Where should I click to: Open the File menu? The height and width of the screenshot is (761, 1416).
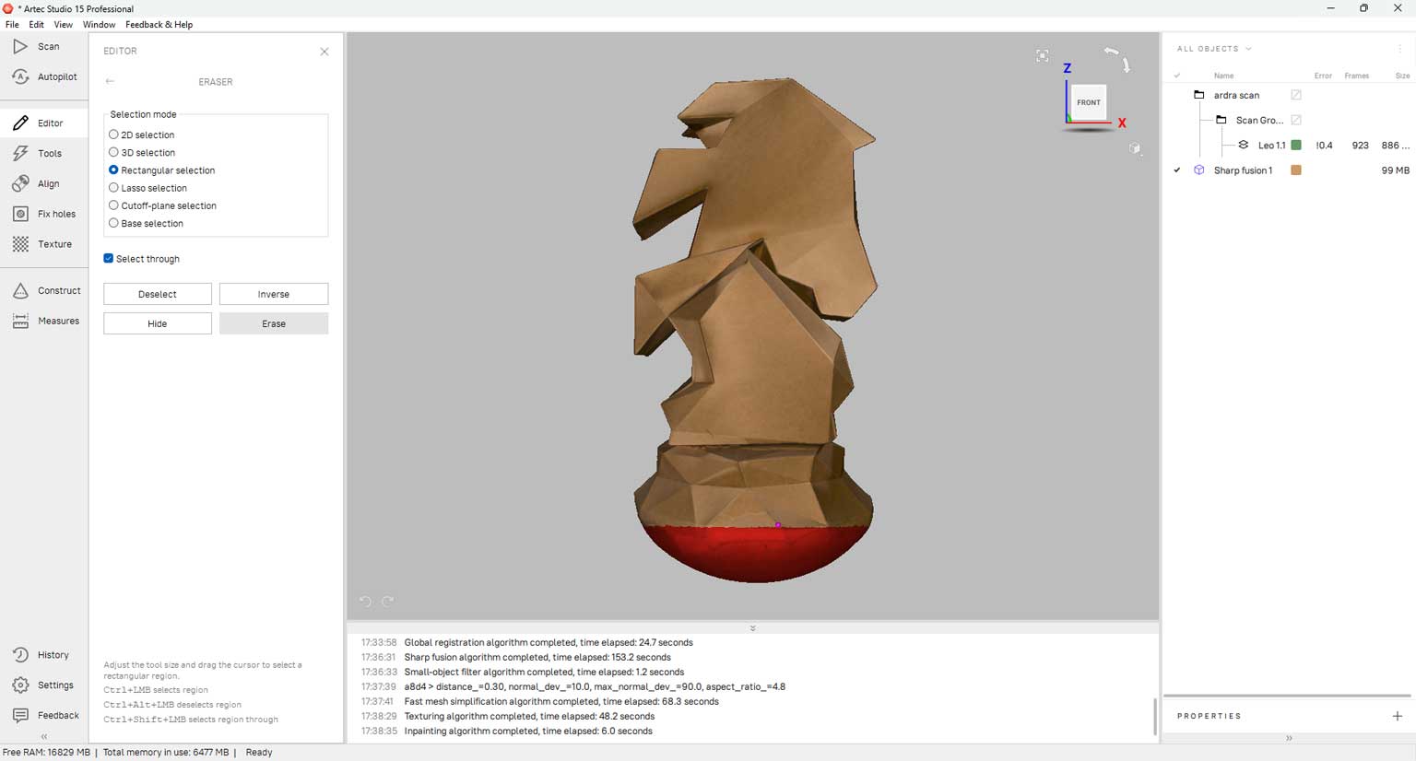[x=12, y=25]
